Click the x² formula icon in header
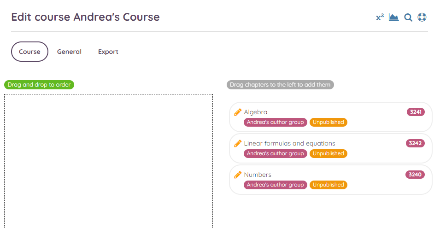Image resolution: width=440 pixels, height=228 pixels. point(380,18)
